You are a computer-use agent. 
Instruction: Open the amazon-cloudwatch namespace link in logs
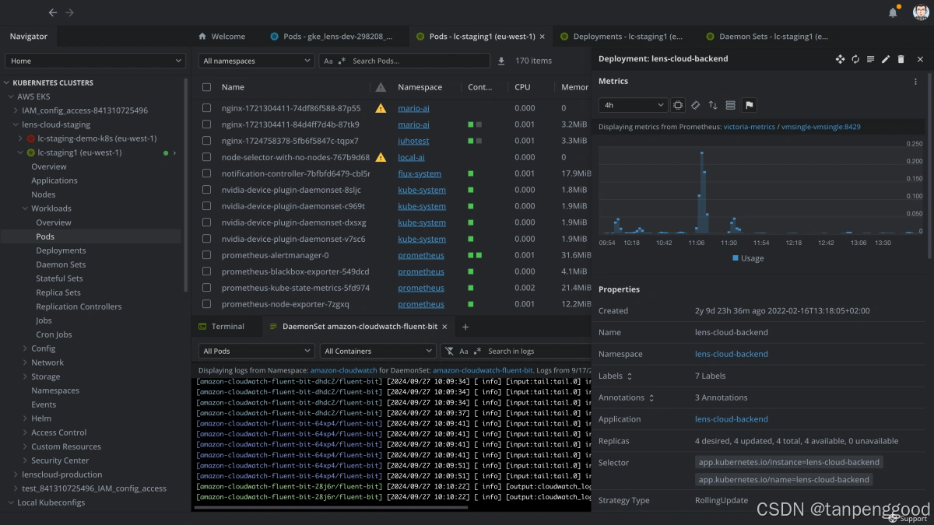coord(344,371)
